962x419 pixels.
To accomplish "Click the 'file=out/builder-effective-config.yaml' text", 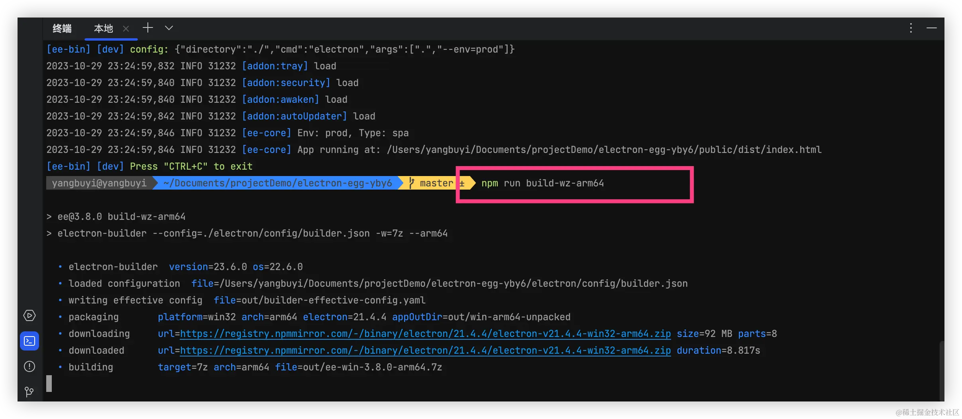I will [320, 300].
